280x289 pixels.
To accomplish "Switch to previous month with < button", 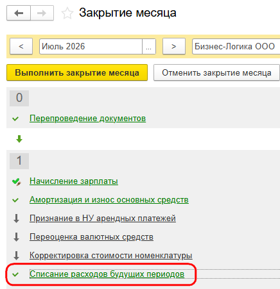I will (21, 46).
